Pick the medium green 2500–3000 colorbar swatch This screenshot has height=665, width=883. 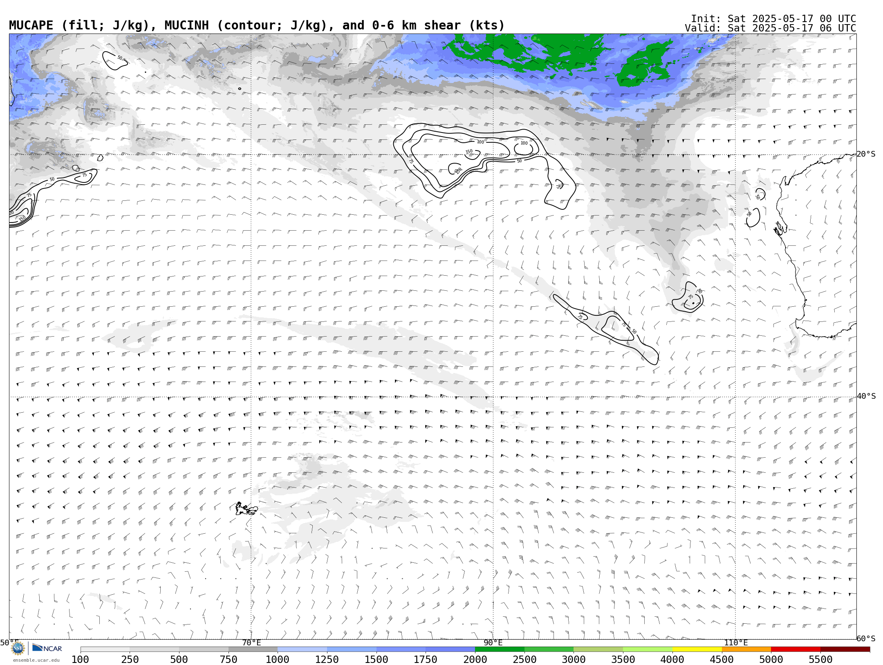549,649
